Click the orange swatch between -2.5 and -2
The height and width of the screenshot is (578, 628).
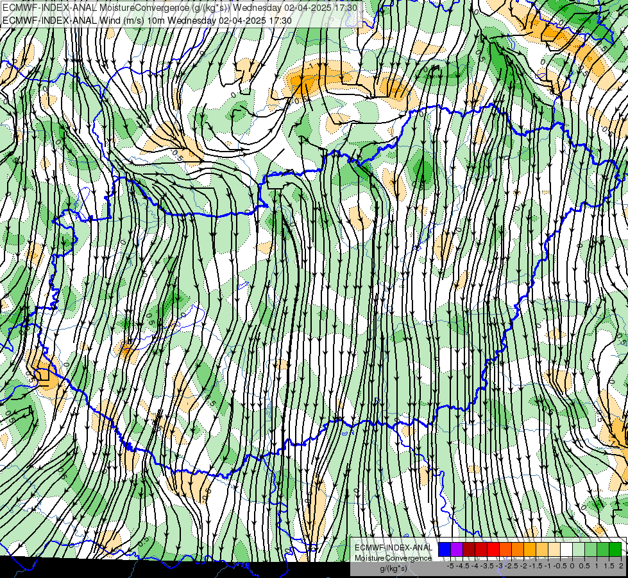pos(518,550)
